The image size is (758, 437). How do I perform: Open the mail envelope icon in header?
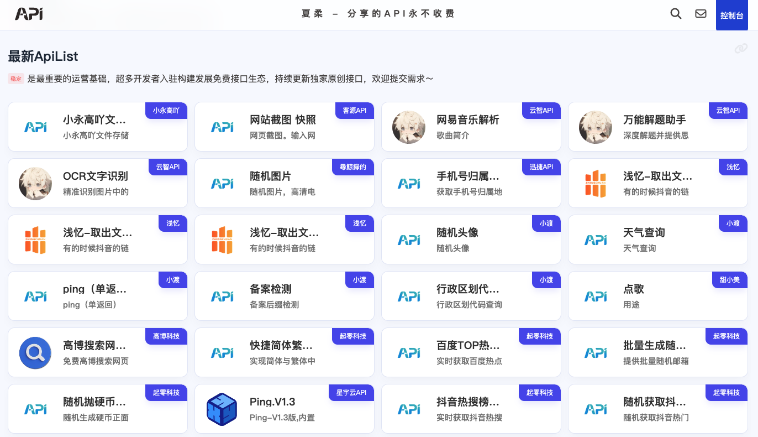[x=701, y=14]
